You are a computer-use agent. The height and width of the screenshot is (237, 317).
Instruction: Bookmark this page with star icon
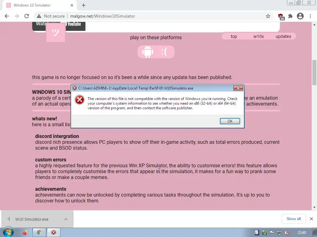(268, 16)
